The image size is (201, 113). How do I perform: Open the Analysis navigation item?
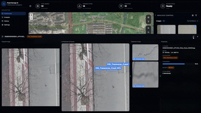coord(13,17)
